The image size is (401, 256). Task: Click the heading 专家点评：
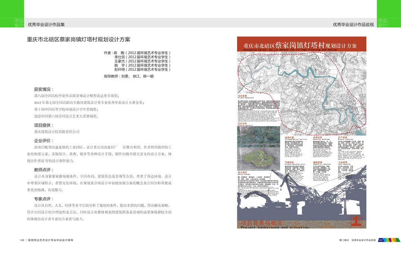click(44, 199)
